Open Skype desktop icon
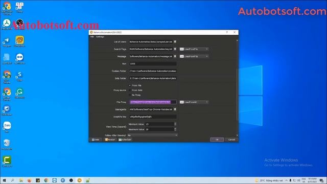The image size is (327, 184). [19, 76]
